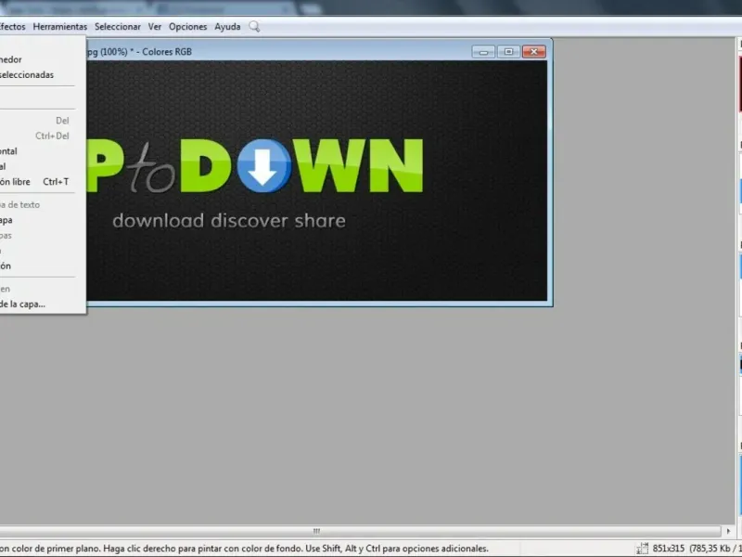Open the partly visible Efectos menu

12,27
